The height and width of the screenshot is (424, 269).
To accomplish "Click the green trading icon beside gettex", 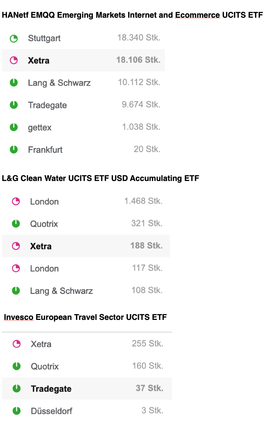I will point(14,128).
